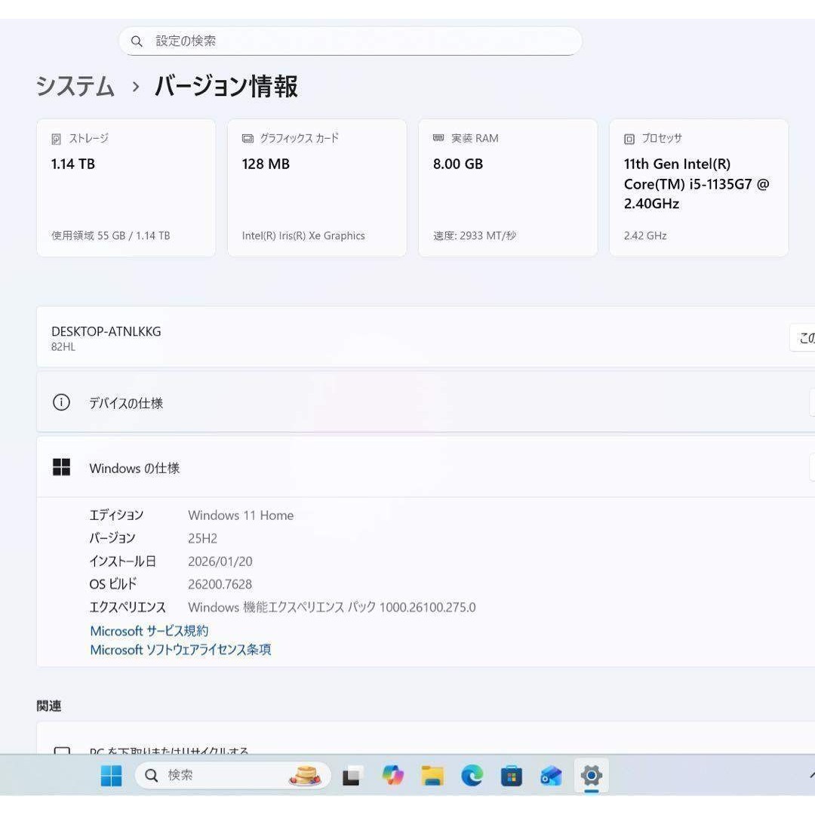Launch Microsoft Edge from the taskbar
Image resolution: width=815 pixels, height=815 pixels.
pos(472,775)
